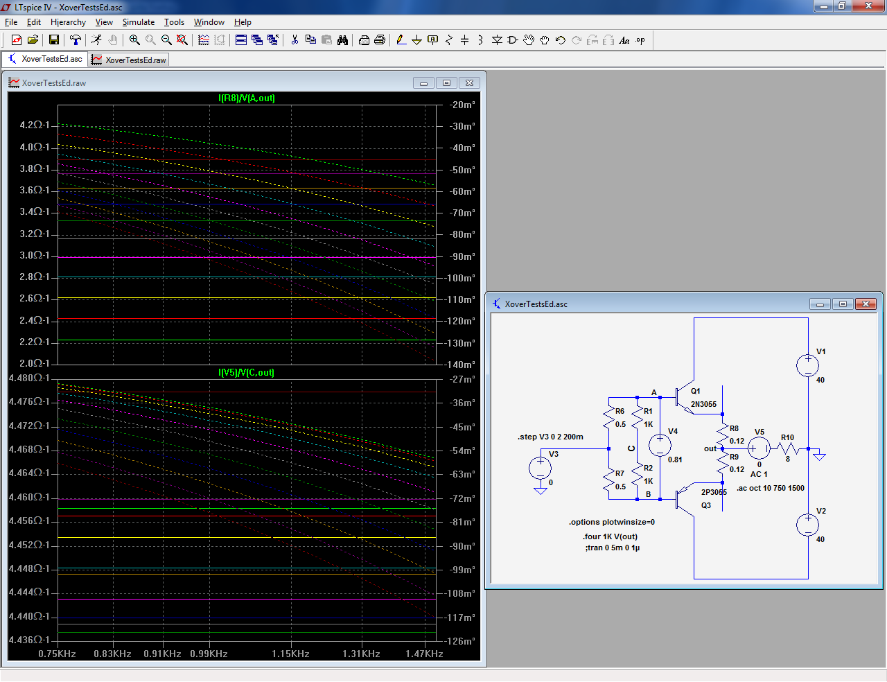The width and height of the screenshot is (887, 682).
Task: Open the File menu
Action: 11,22
